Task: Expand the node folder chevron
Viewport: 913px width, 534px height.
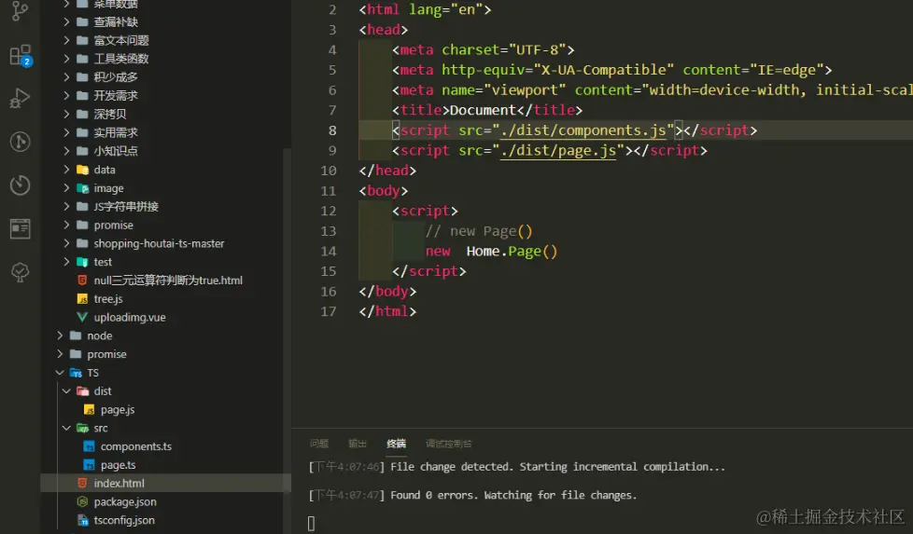Action: point(60,335)
